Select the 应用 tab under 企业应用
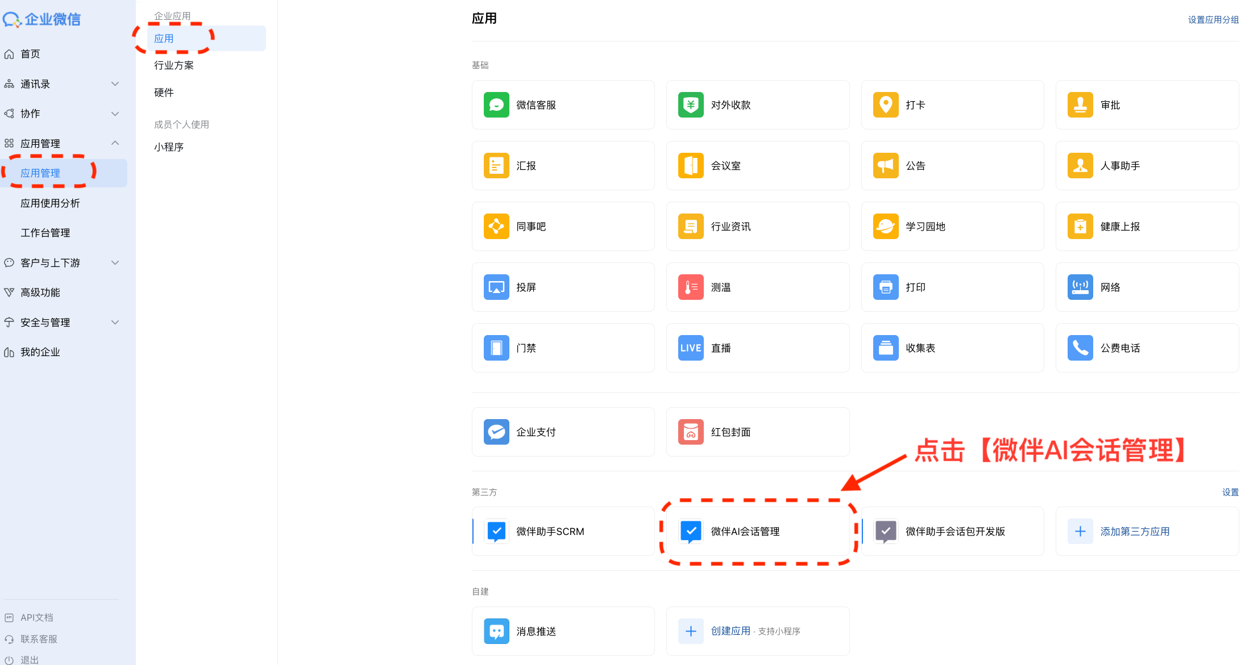Screen dimensions: 1245x665 (x=206, y=38)
